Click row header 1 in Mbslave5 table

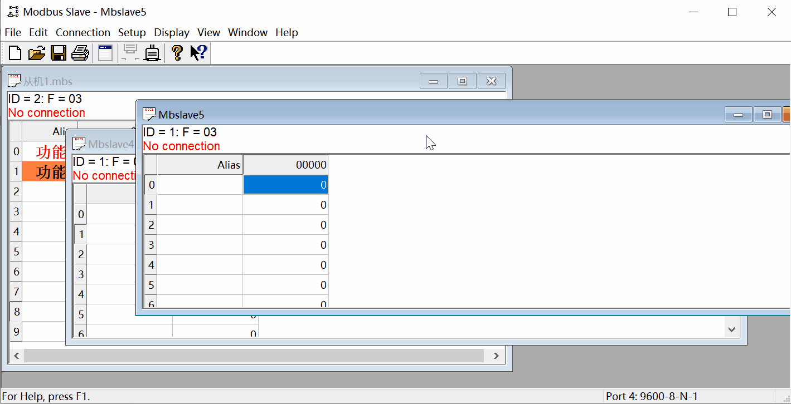pyautogui.click(x=151, y=205)
